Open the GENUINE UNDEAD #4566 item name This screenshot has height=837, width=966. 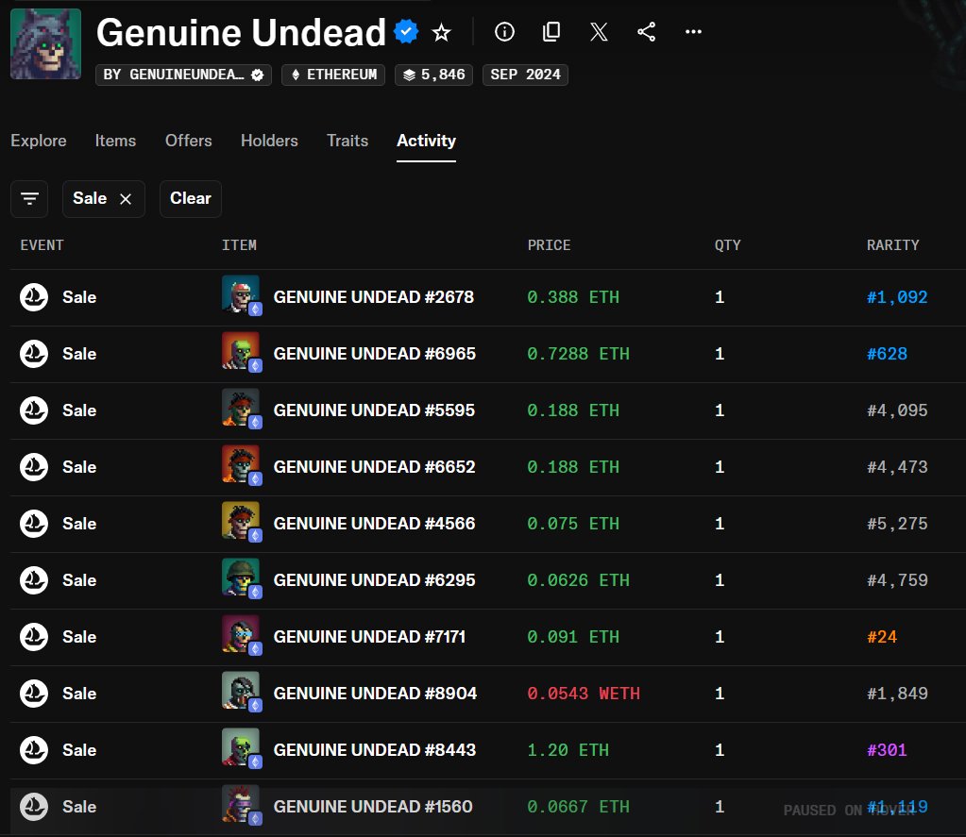(x=375, y=524)
